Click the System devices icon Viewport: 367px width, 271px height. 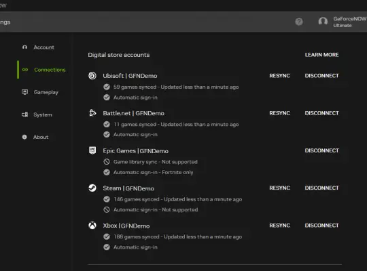(x=24, y=114)
